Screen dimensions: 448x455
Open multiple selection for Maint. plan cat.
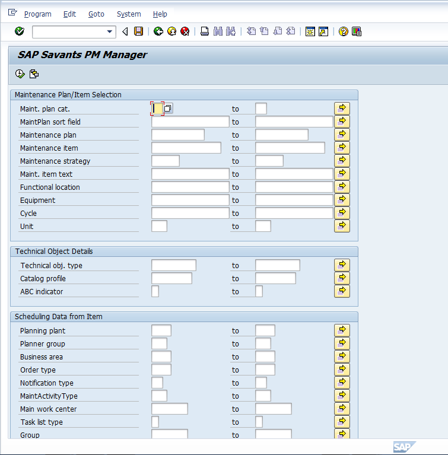(x=342, y=109)
